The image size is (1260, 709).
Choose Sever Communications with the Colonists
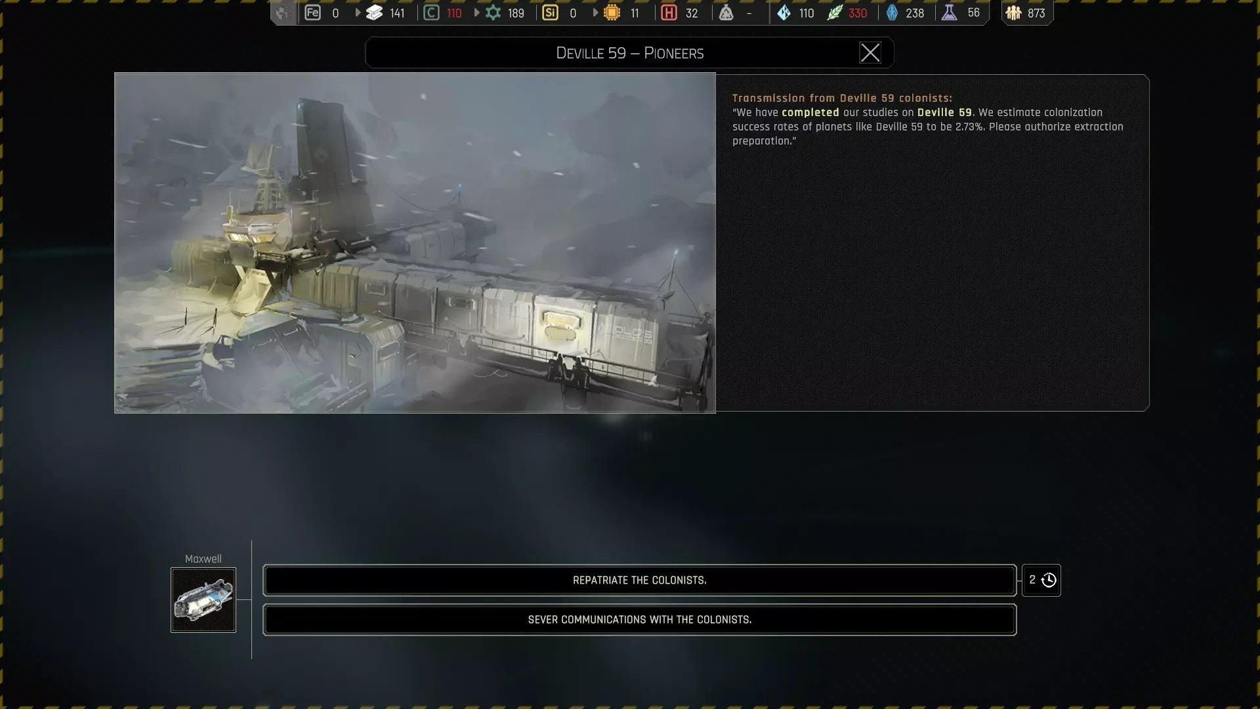tap(639, 620)
